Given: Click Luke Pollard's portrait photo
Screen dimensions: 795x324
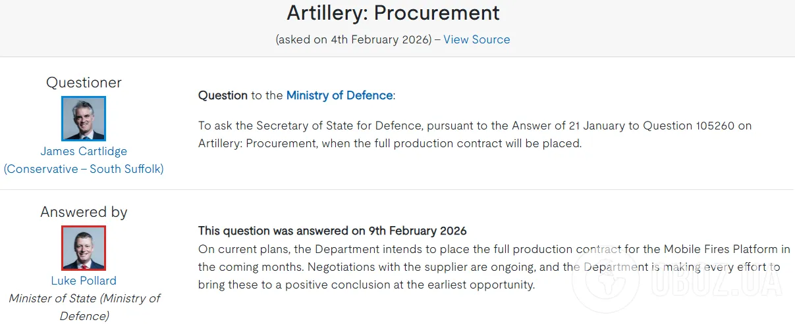Looking at the screenshot, I should click(84, 248).
